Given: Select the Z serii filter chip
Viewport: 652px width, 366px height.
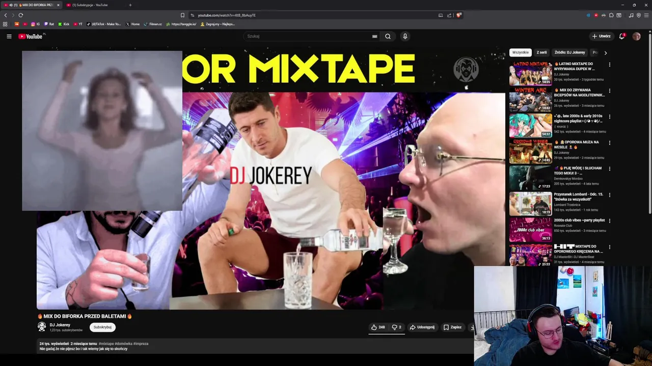Looking at the screenshot, I should coord(541,52).
